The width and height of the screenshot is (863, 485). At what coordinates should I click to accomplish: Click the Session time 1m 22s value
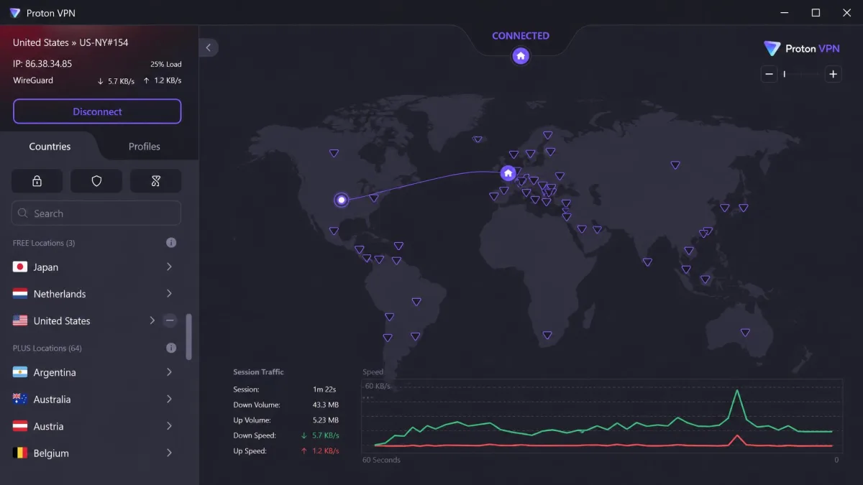click(324, 389)
